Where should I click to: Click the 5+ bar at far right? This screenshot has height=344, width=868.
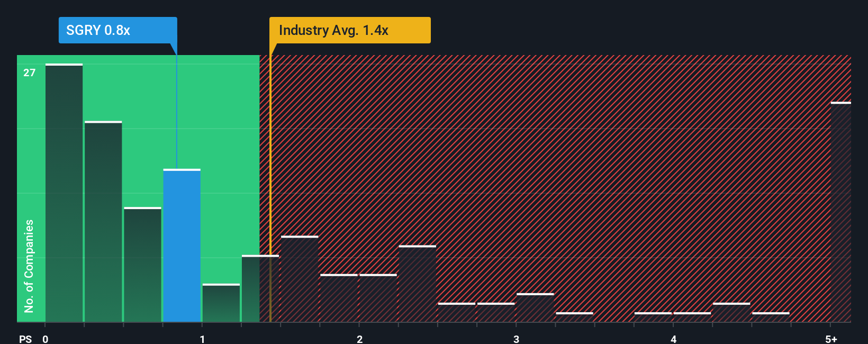841,212
